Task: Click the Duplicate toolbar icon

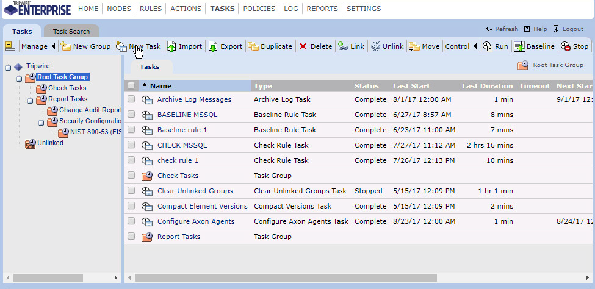Action: (253, 46)
